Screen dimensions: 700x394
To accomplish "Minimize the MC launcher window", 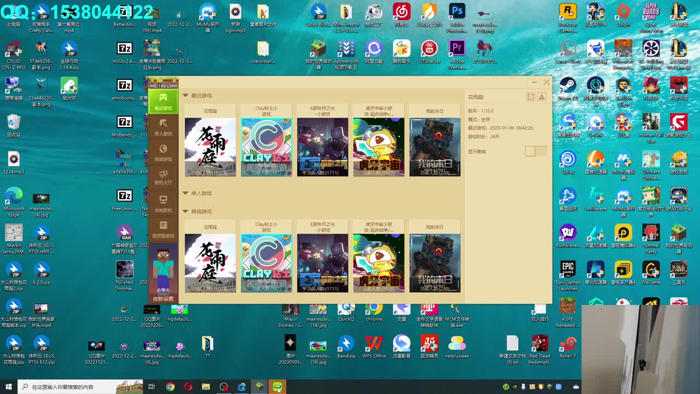I will coord(534,83).
